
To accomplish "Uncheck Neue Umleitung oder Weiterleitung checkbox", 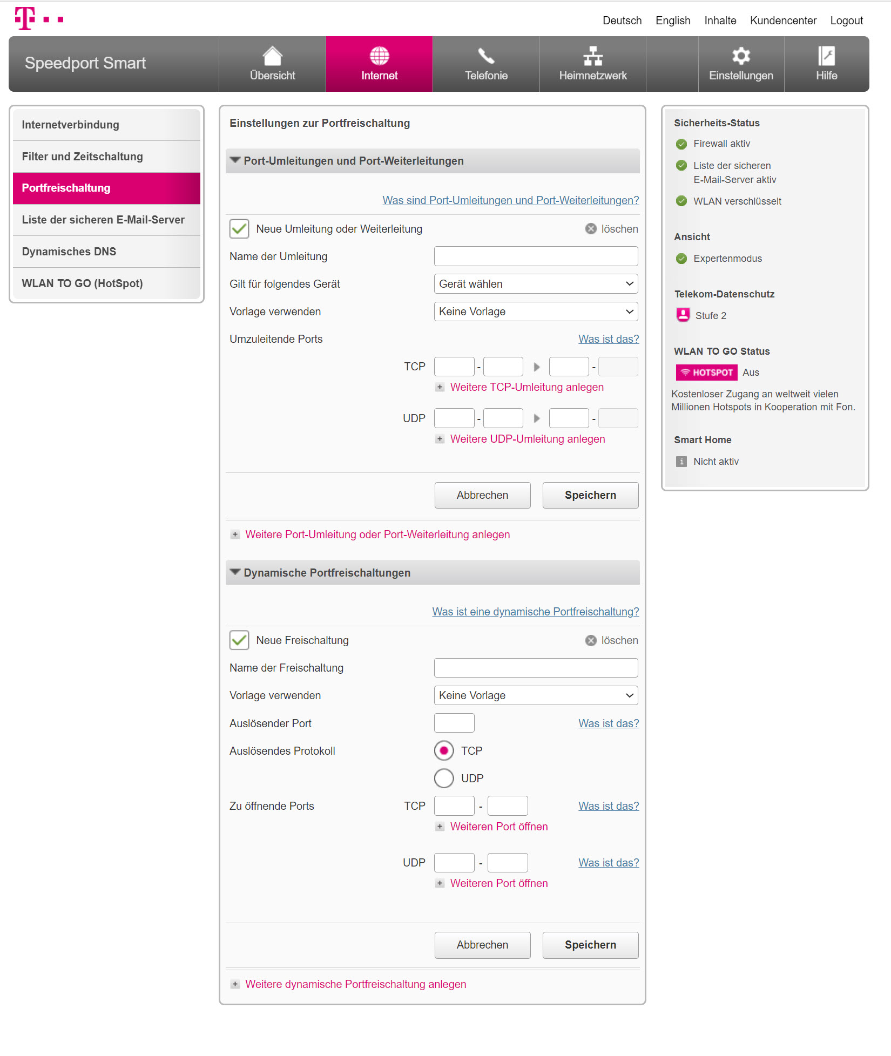I will pos(239,229).
